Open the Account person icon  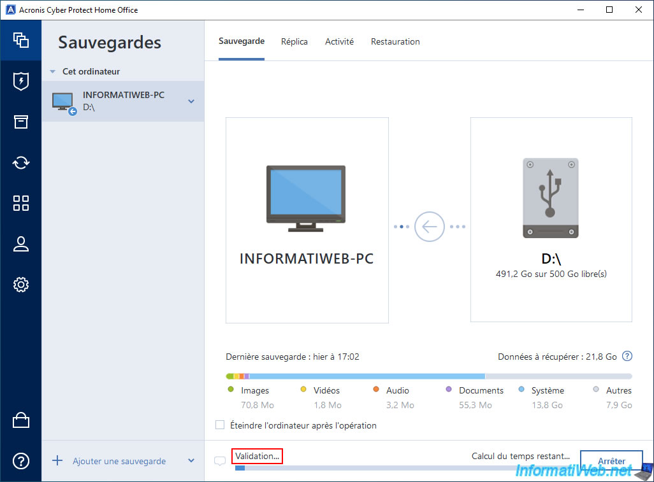pos(21,244)
